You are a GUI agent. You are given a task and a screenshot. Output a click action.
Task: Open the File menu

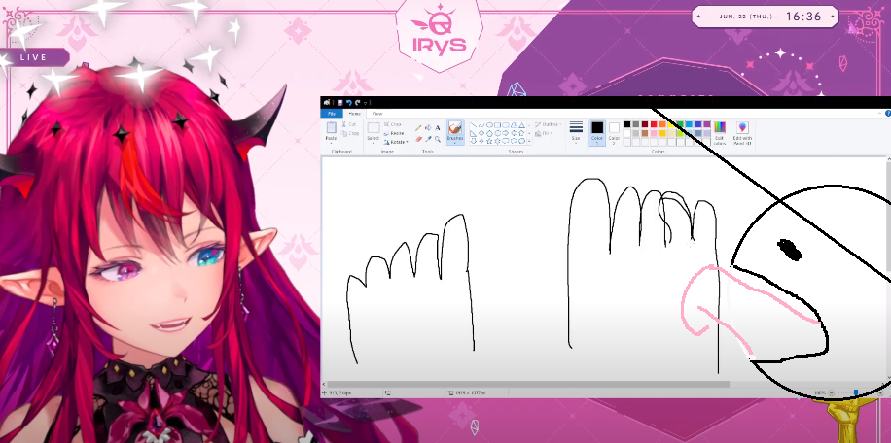point(332,114)
